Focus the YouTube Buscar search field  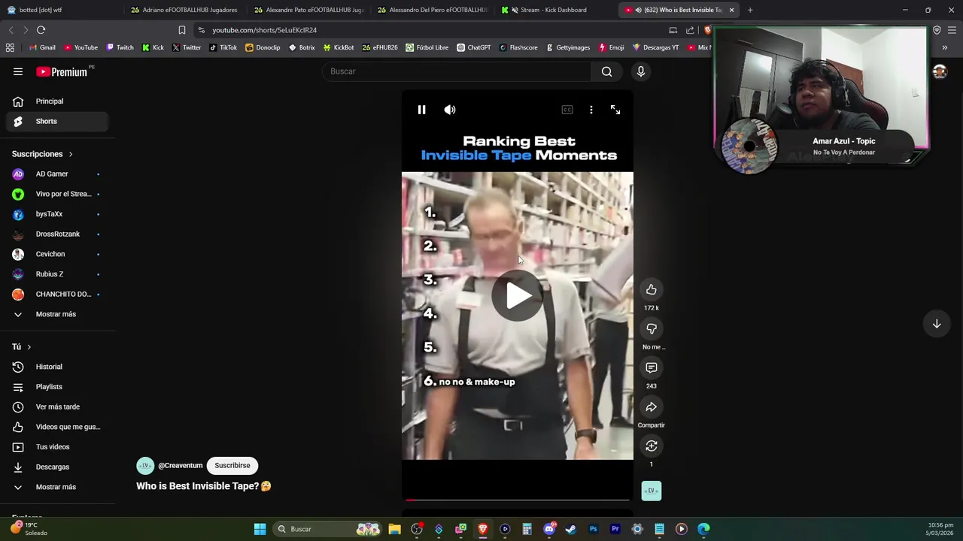459,71
